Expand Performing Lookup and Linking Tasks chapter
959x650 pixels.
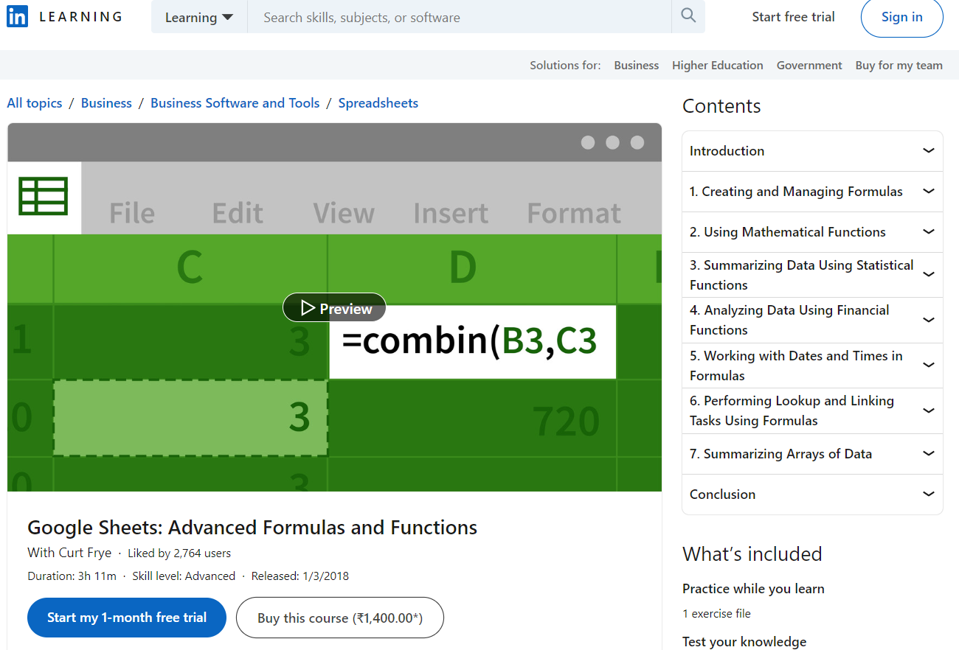coord(812,411)
